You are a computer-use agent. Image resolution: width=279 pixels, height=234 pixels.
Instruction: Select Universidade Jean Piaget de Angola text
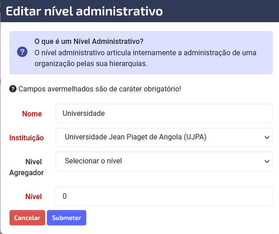click(135, 137)
